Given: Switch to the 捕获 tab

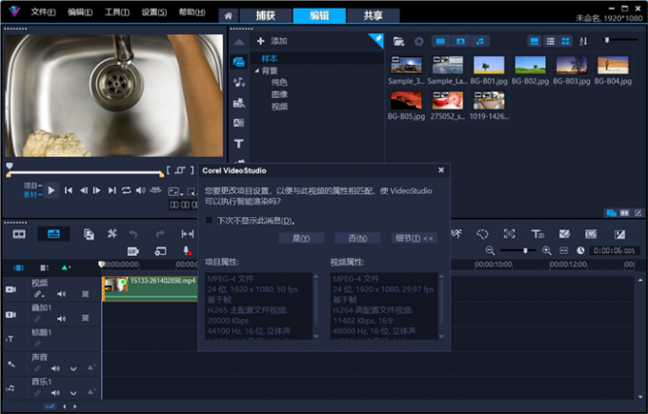Looking at the screenshot, I should click(x=265, y=15).
